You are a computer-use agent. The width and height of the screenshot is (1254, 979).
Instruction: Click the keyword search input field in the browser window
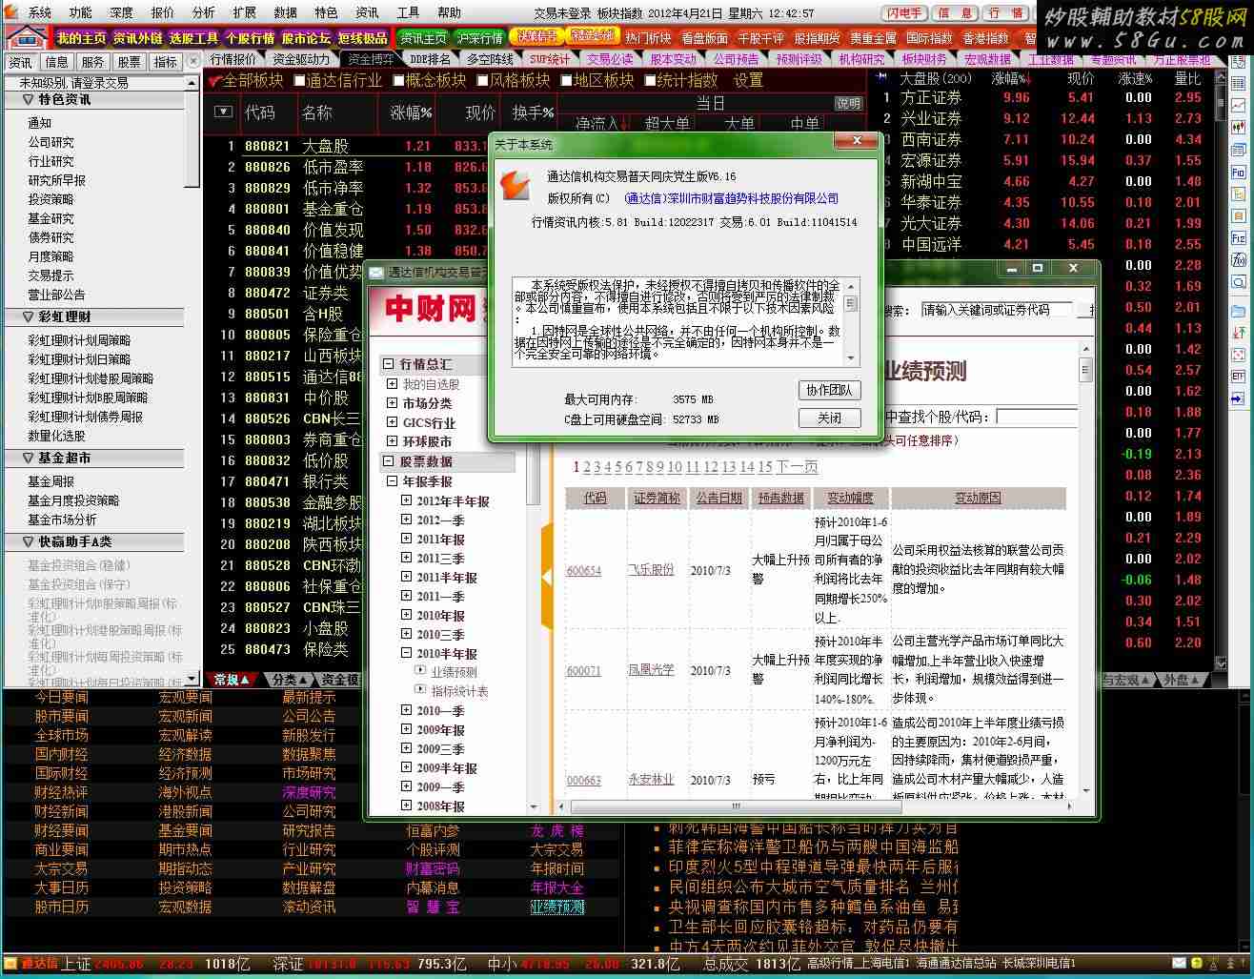997,310
